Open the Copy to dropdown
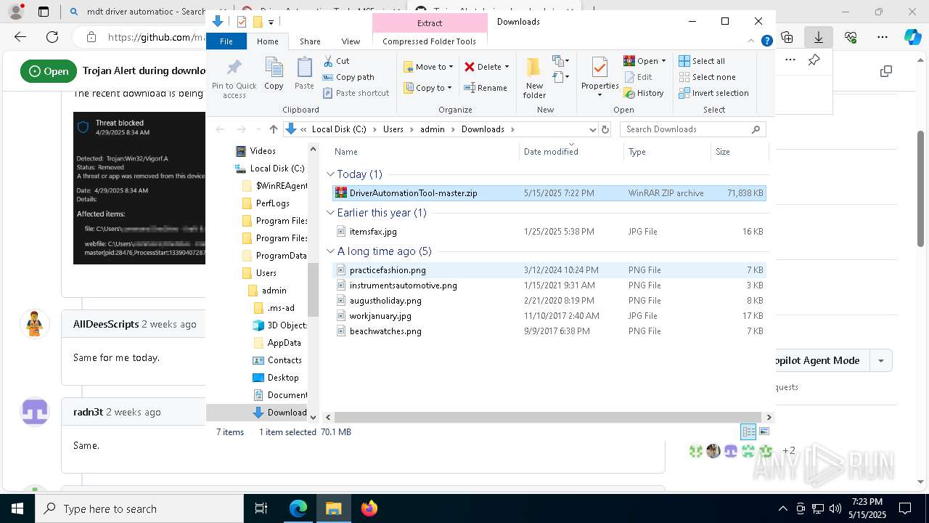Image resolution: width=929 pixels, height=523 pixels. pyautogui.click(x=428, y=88)
